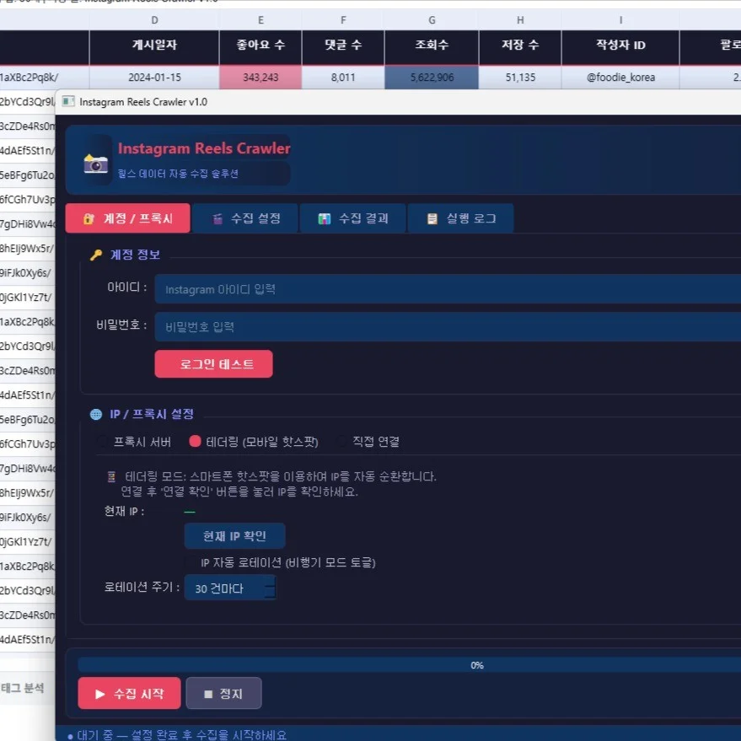This screenshot has height=741, width=741.
Task: Click the 조회수 header cell
Action: tap(432, 46)
